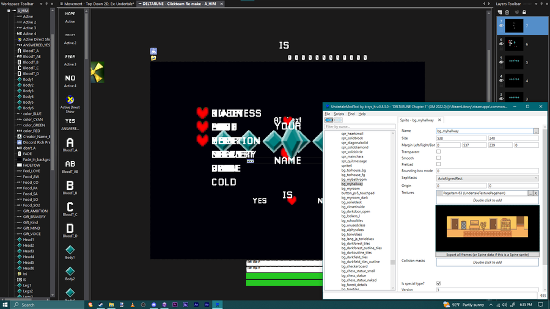This screenshot has width=550, height=309.
Task: Click the Discord Rich Presence object in frame
Action: point(153,51)
